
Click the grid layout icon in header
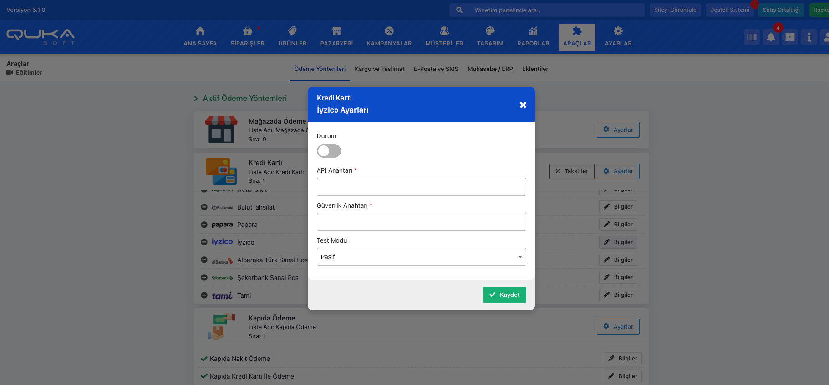click(790, 37)
